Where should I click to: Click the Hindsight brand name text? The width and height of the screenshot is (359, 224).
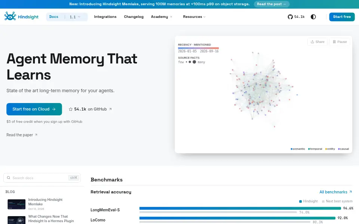(28, 17)
